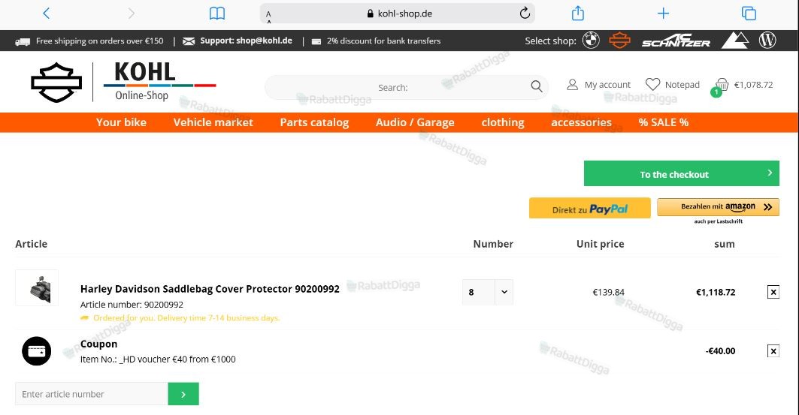Click the coupon amount -€40.00
This screenshot has width=799, height=415.
(x=720, y=351)
